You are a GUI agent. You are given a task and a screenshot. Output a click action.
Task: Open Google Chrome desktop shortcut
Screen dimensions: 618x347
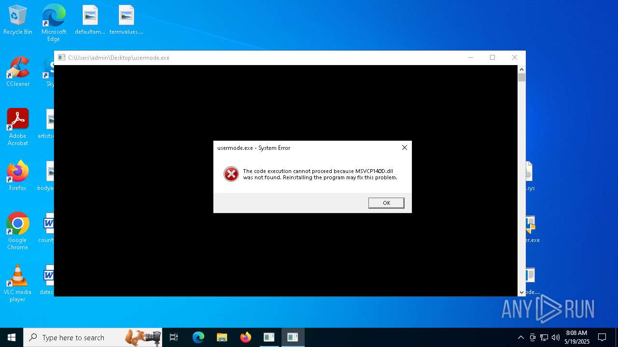click(x=18, y=231)
